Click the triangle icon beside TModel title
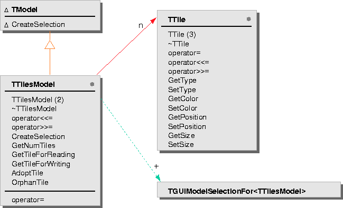This screenshot has width=343, height=208. pos(6,10)
